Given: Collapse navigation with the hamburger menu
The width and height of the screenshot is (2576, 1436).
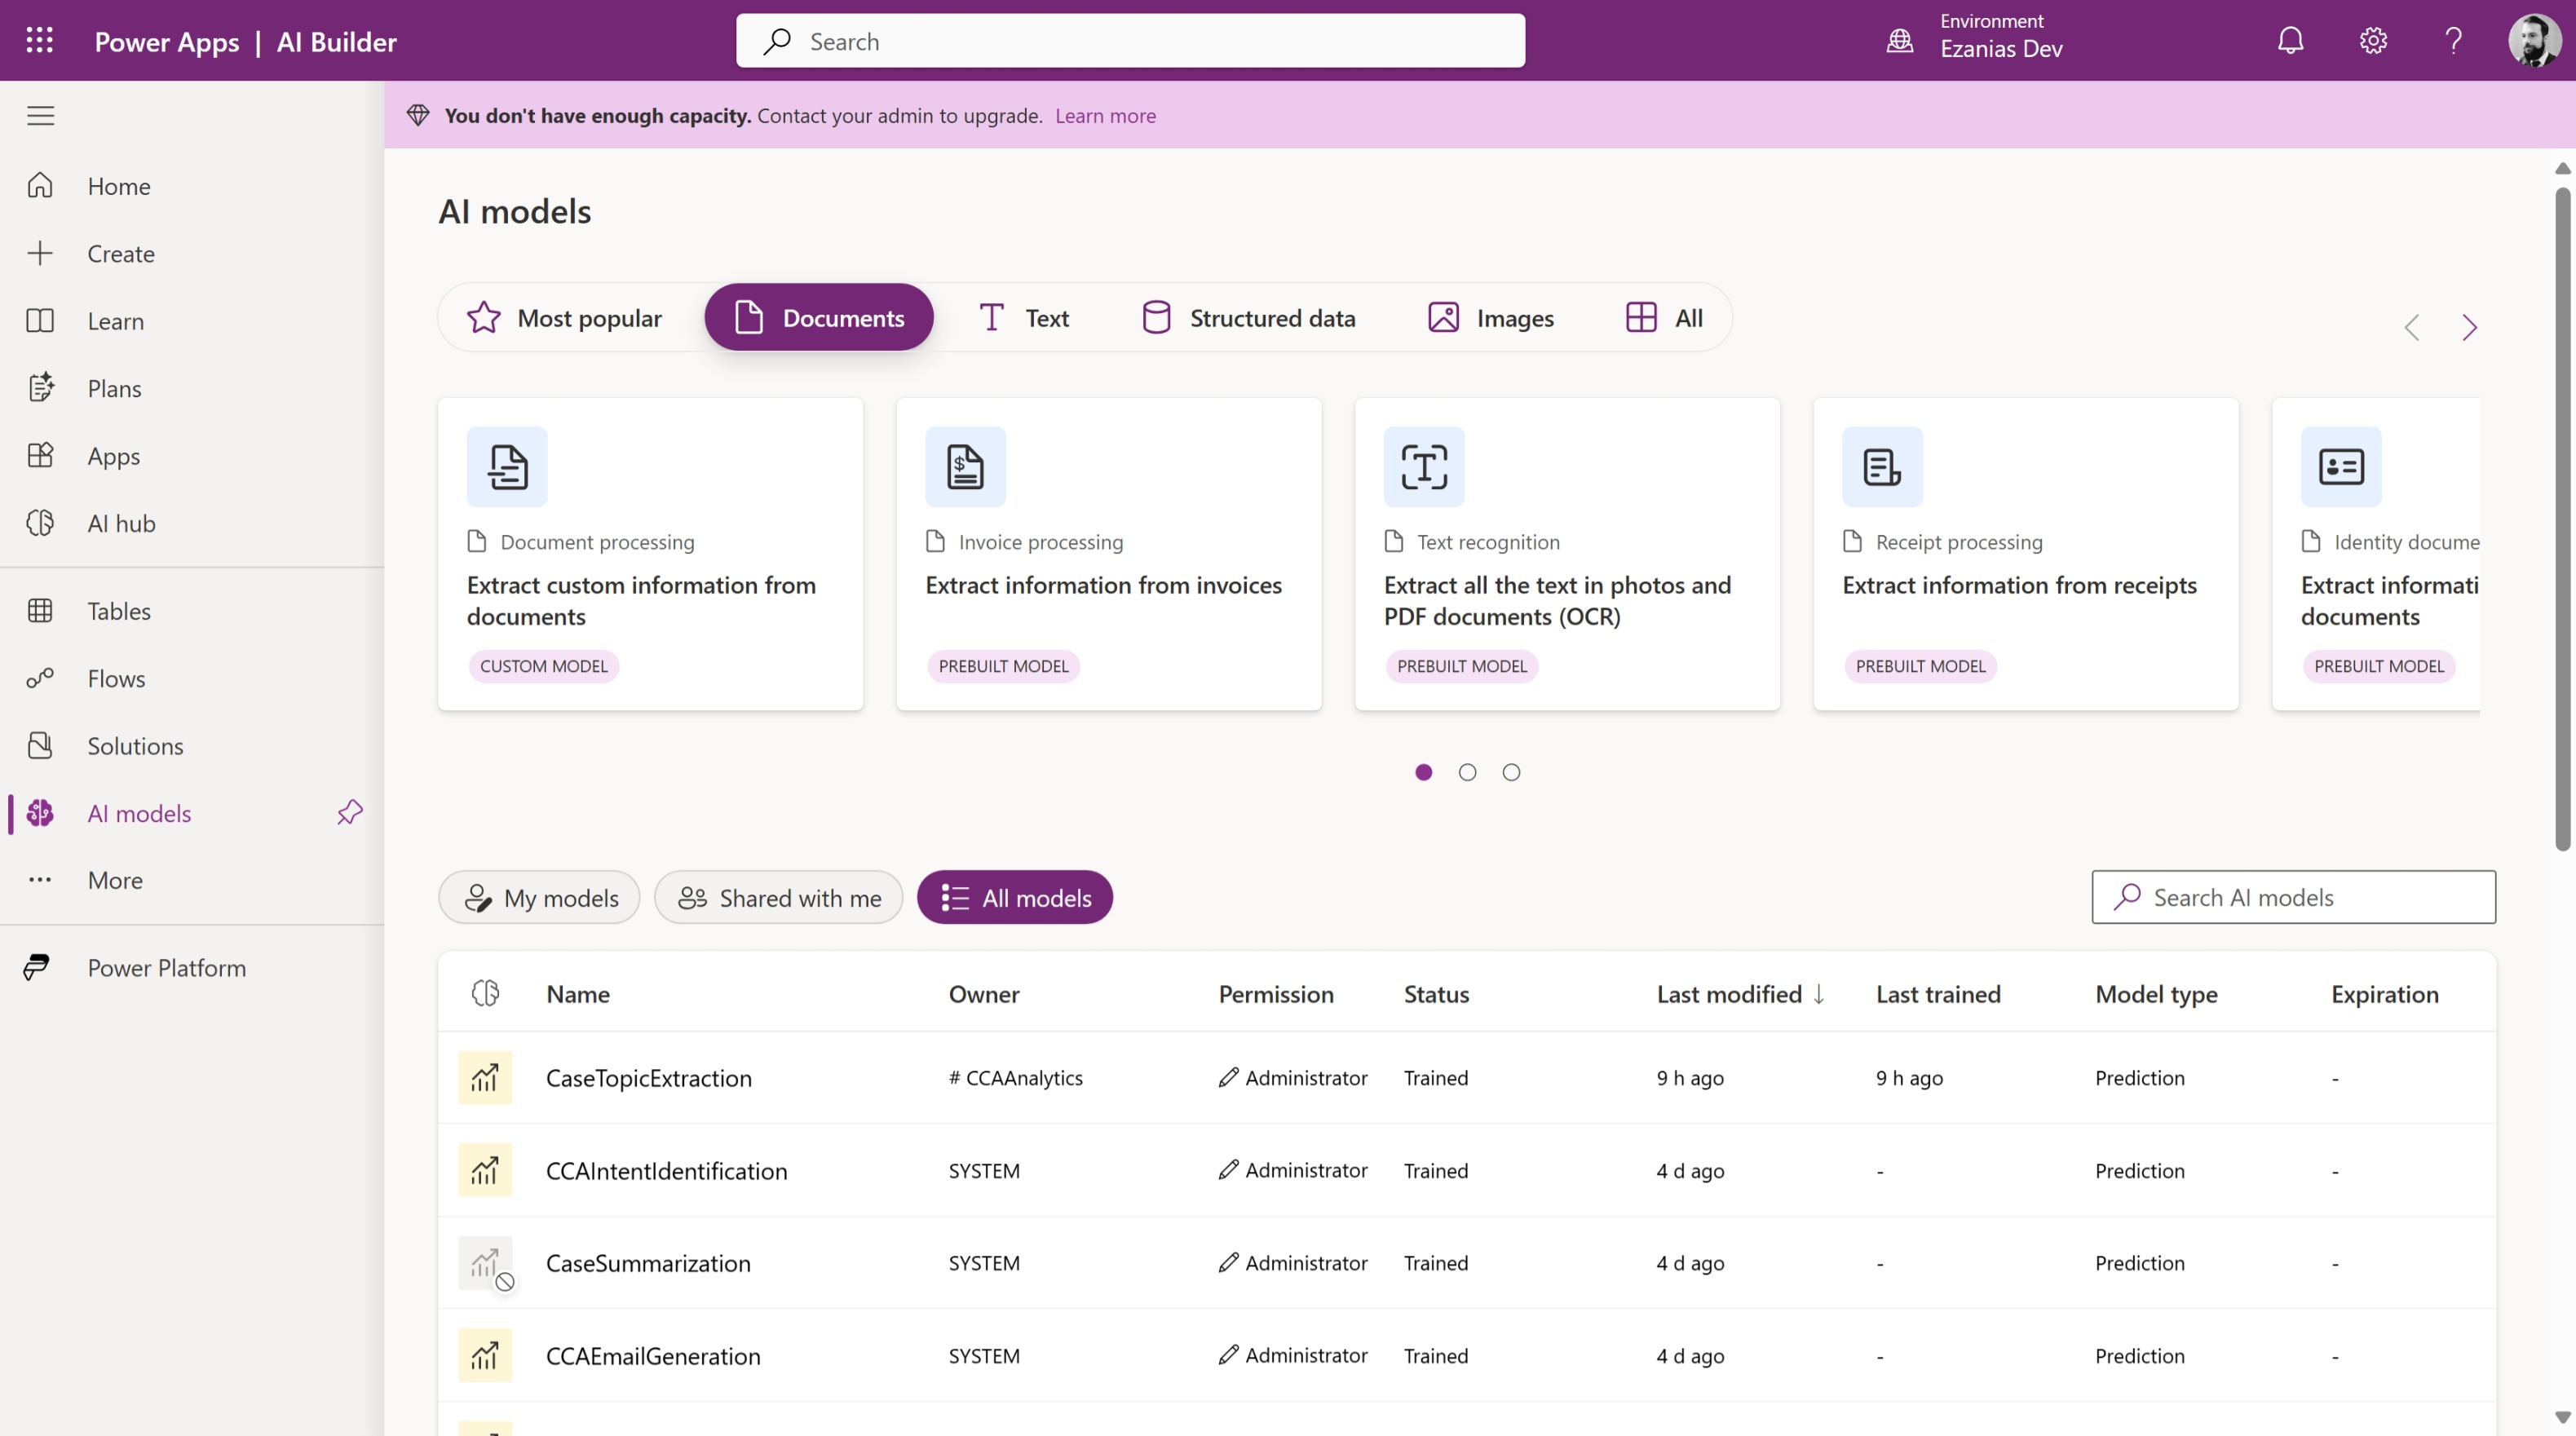Looking at the screenshot, I should tap(40, 115).
